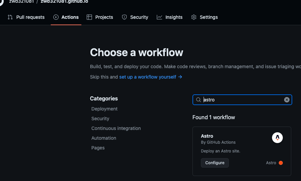
Task: Click the Projects table icon
Action: tap(89, 17)
